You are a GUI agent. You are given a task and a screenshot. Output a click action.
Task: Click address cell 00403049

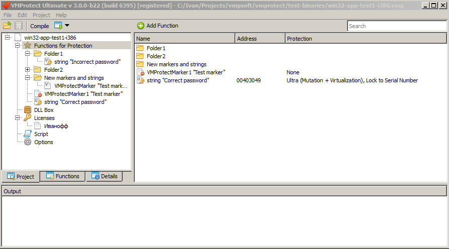click(248, 80)
